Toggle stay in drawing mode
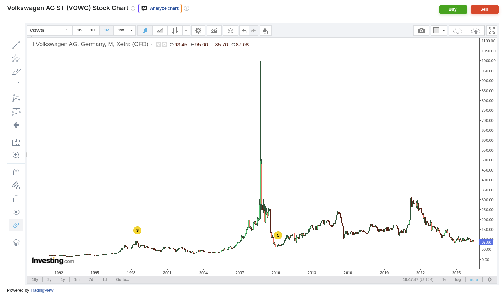 (16, 186)
